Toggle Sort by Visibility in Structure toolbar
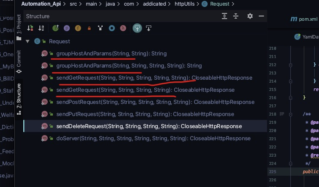The width and height of the screenshot is (319, 187). tap(30, 28)
